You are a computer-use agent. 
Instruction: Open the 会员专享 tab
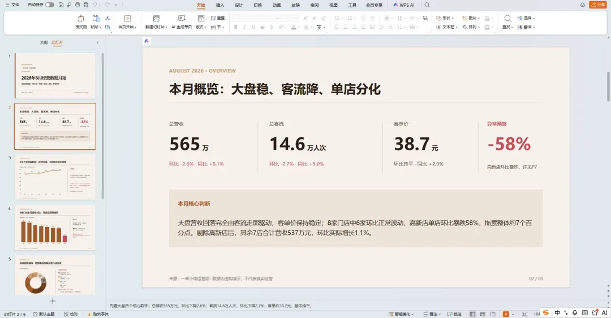pos(374,5)
